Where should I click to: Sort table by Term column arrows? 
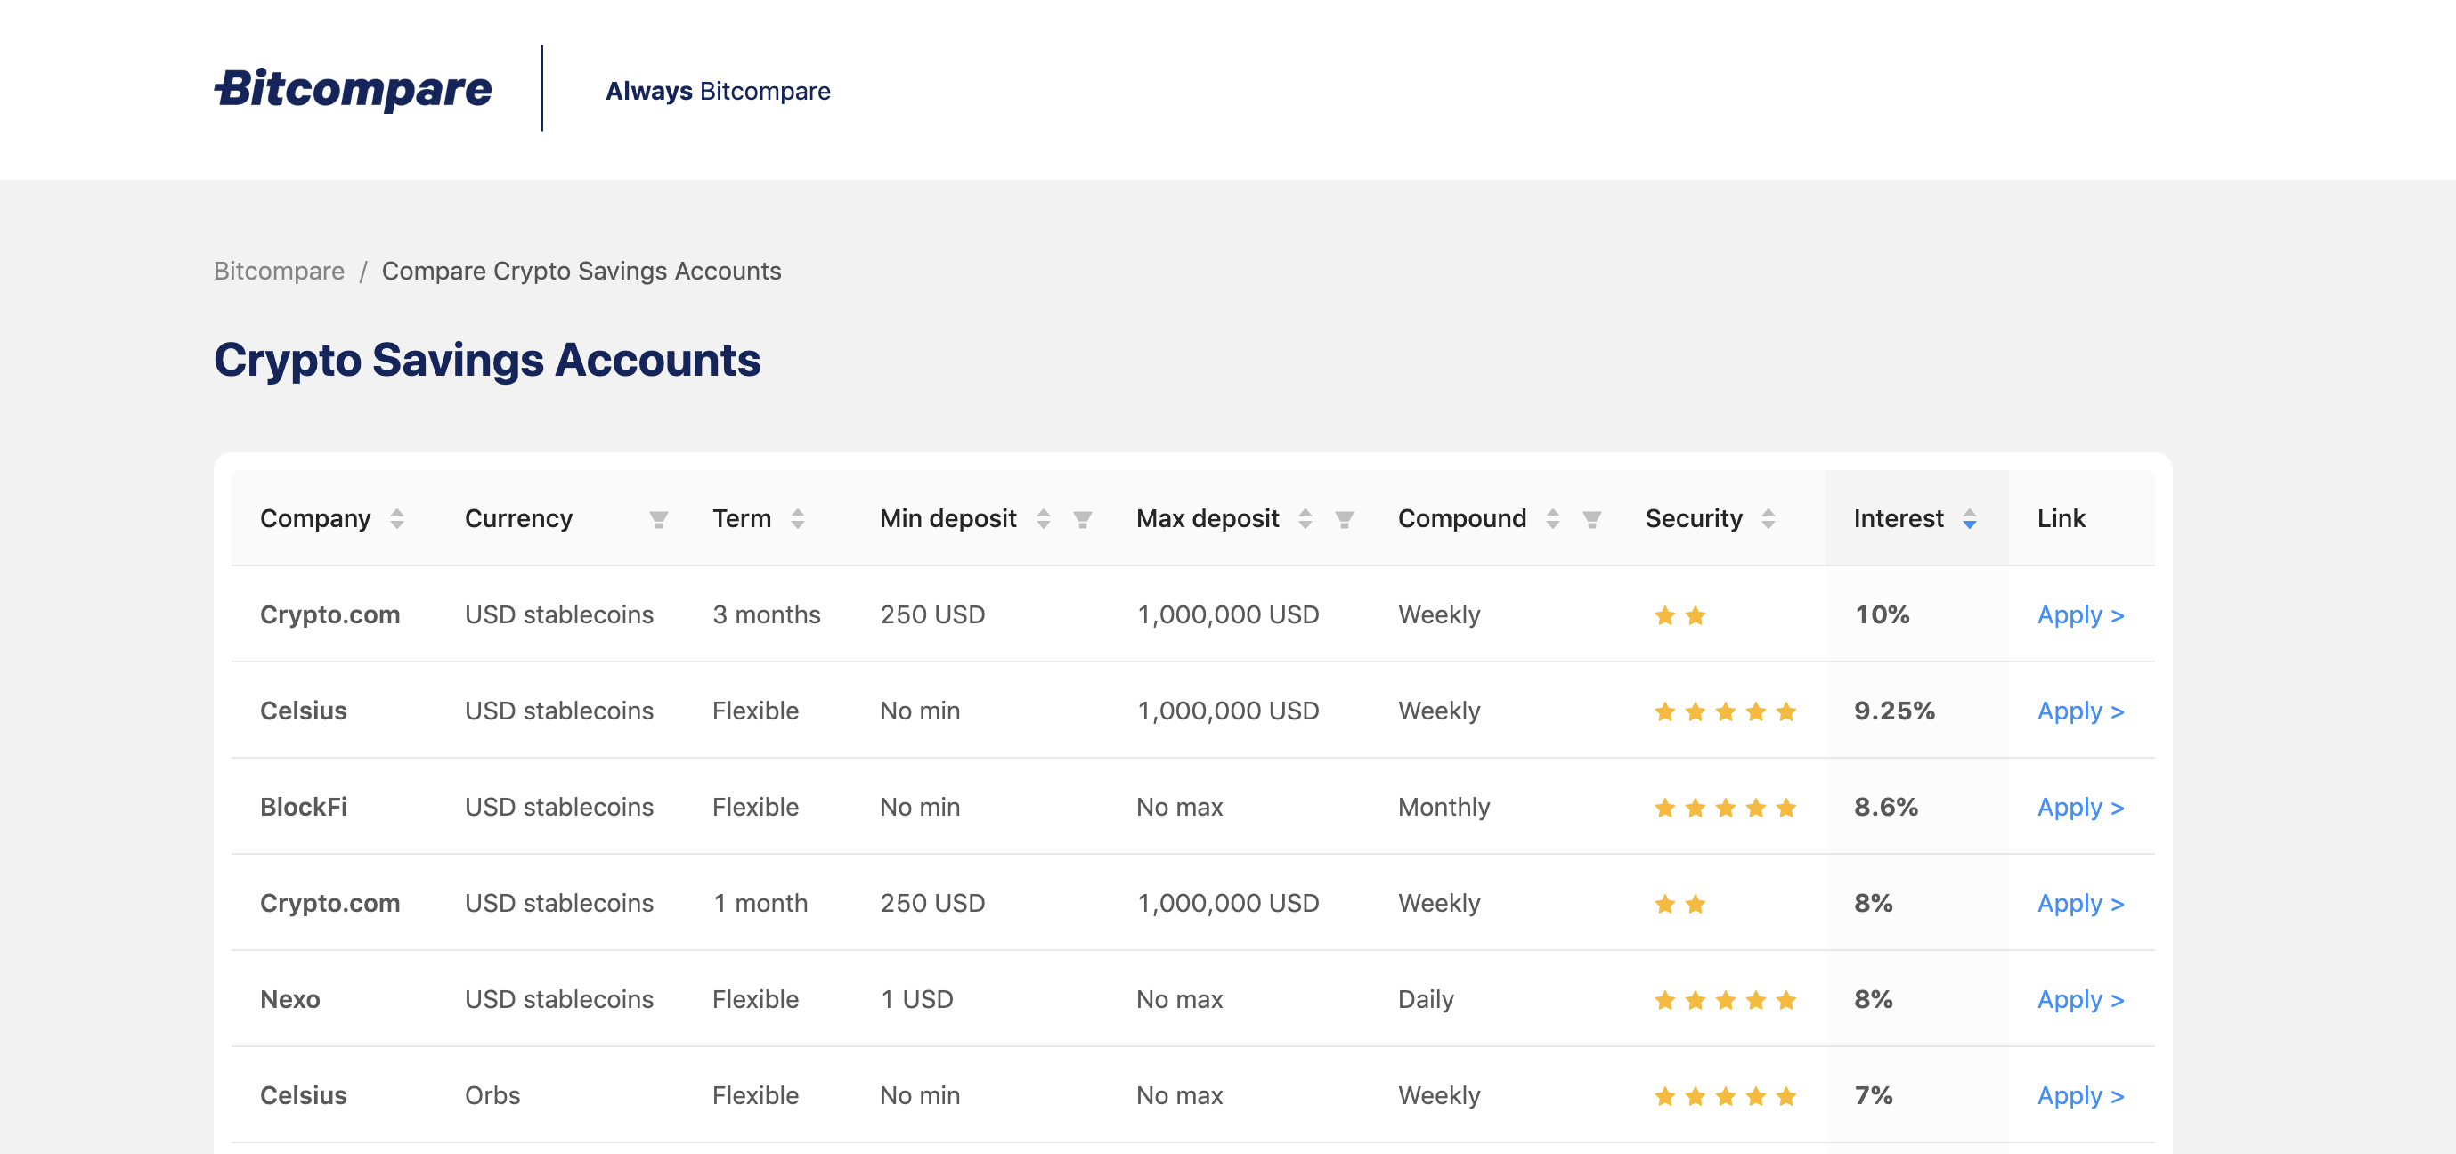pos(797,518)
